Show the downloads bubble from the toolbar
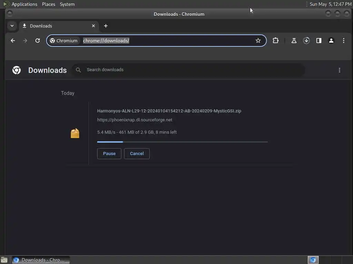353x264 pixels. pos(306,41)
